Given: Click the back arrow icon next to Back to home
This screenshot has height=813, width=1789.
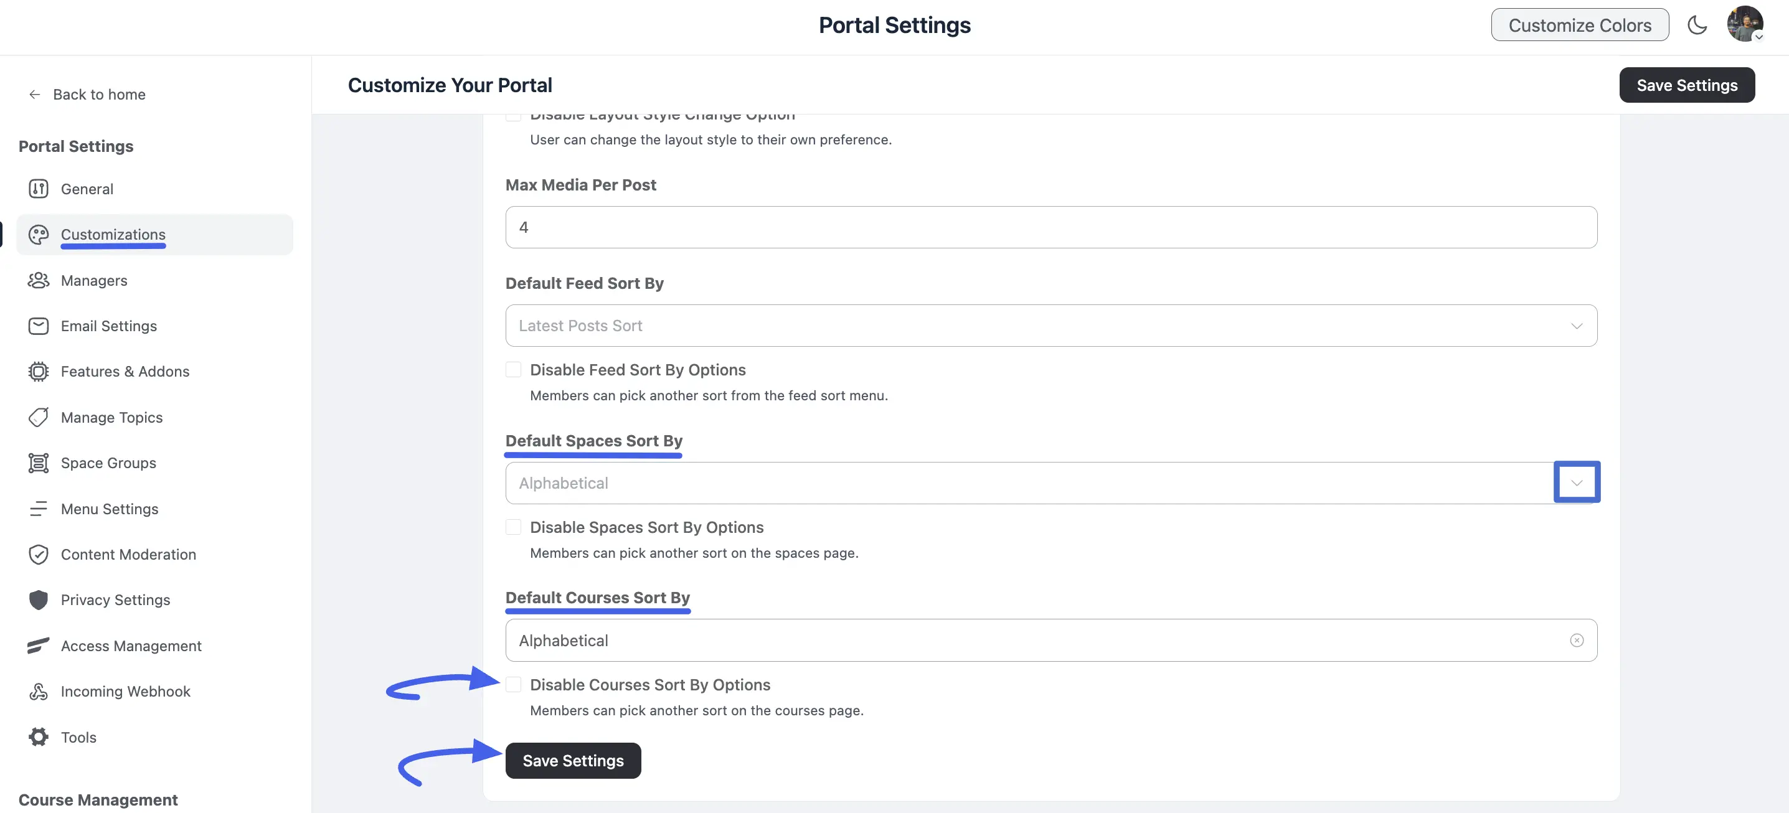Looking at the screenshot, I should tap(34, 95).
